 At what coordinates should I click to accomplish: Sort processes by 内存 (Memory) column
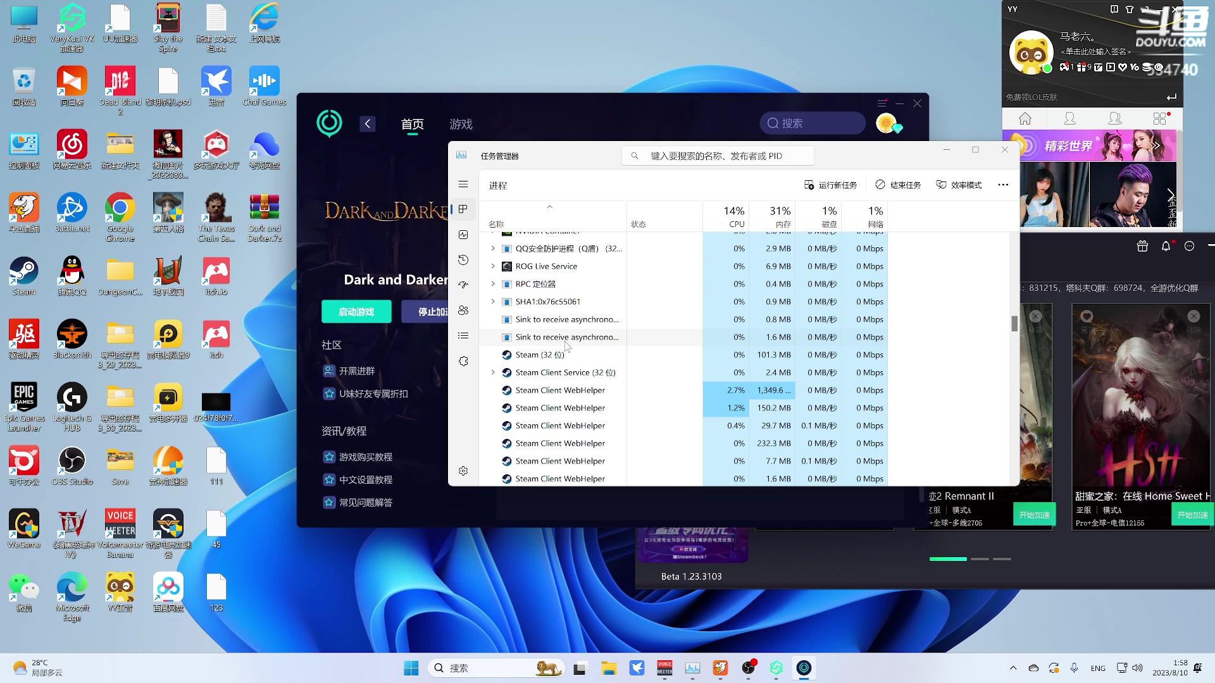[x=773, y=216]
